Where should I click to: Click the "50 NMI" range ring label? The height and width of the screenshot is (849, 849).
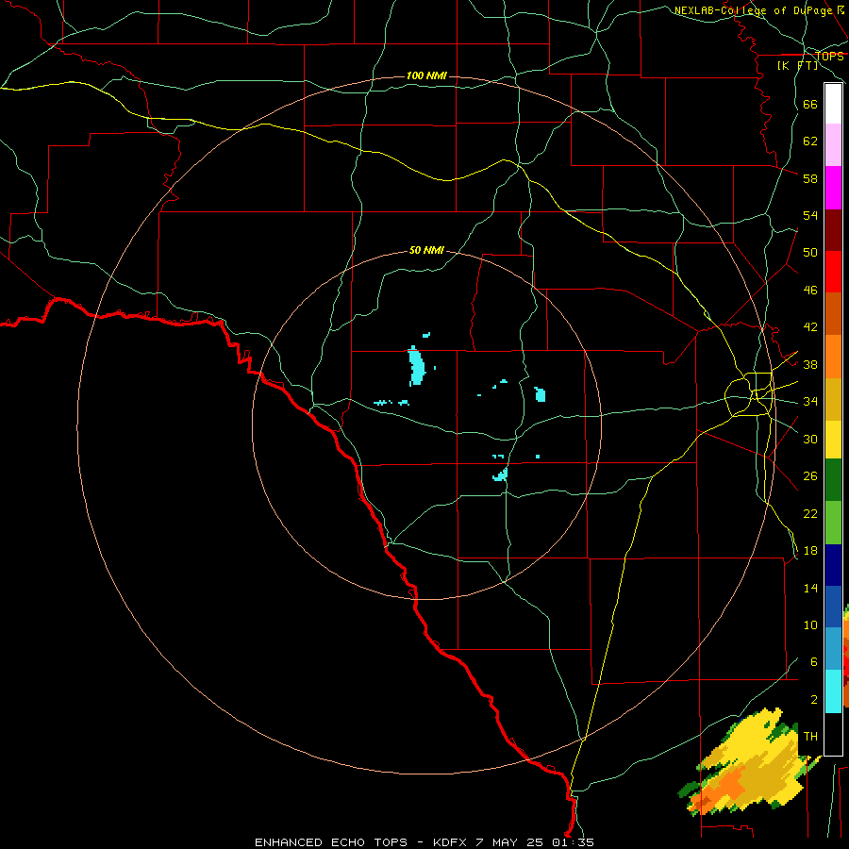pos(426,250)
